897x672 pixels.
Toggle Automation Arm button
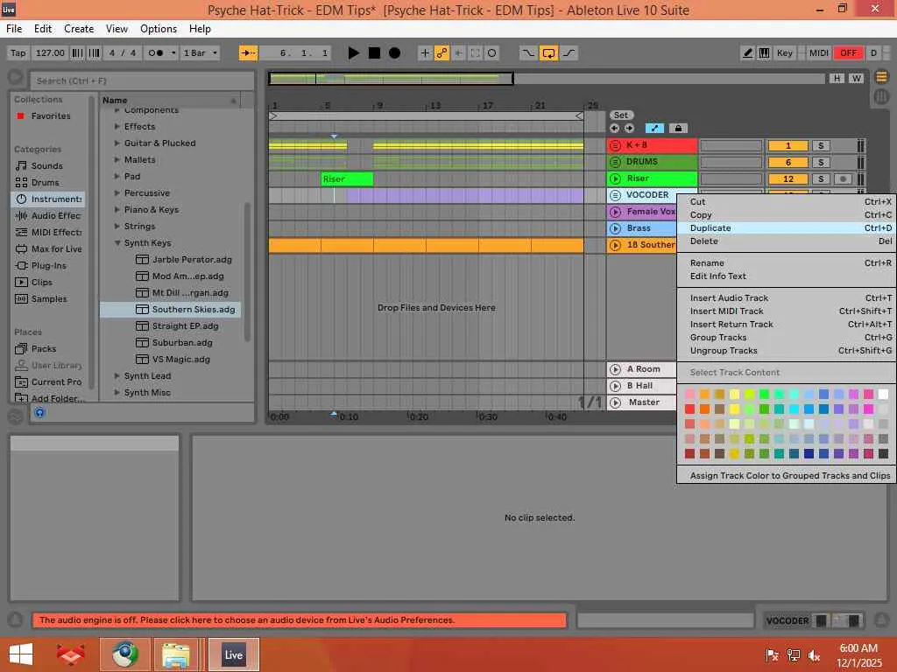pos(441,52)
